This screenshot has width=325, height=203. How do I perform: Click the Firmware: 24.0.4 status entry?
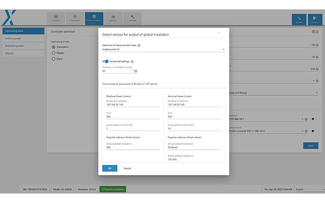tap(87, 189)
